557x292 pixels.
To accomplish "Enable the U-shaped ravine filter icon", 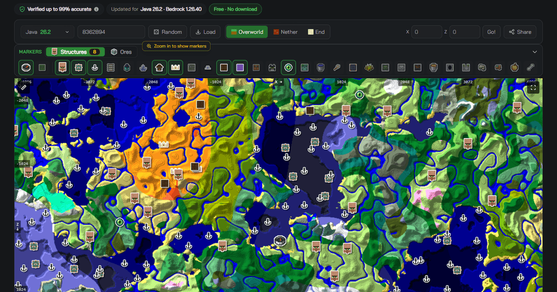I will point(466,67).
